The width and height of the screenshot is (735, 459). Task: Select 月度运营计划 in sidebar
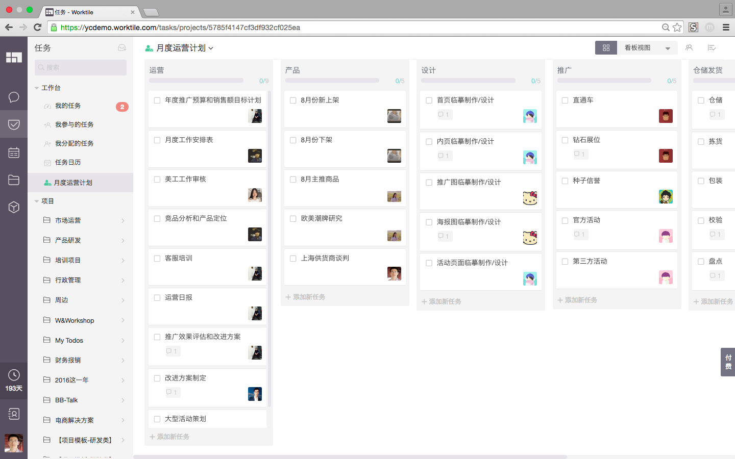point(81,183)
